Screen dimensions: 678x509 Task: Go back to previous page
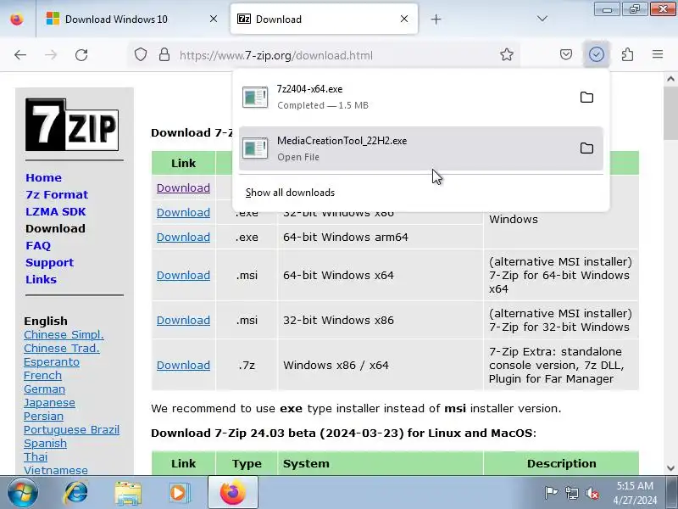[x=20, y=55]
